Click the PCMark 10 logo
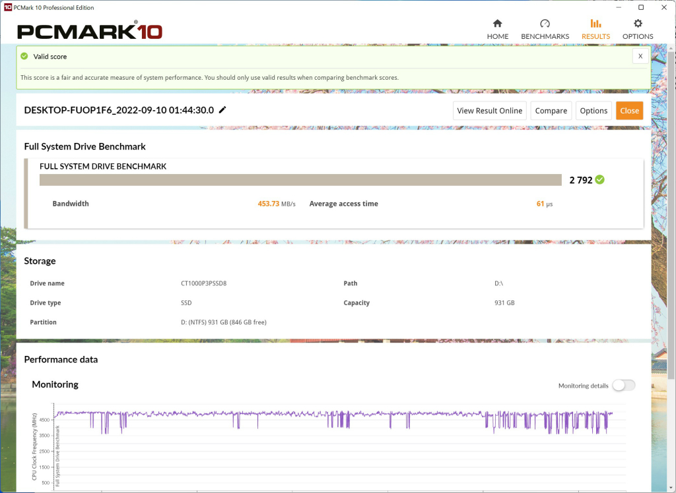 click(x=90, y=32)
